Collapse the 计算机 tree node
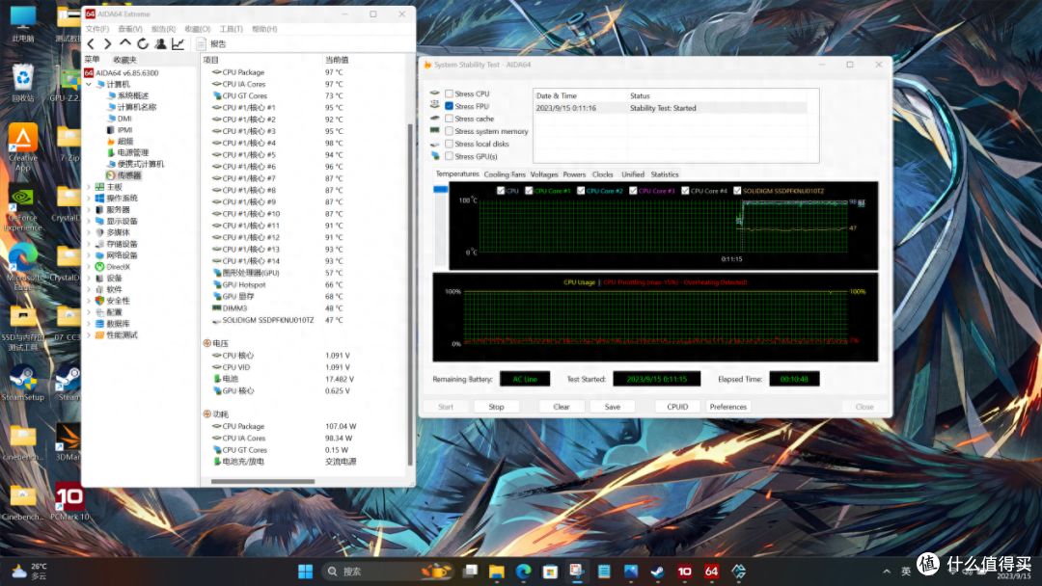1042x586 pixels. click(89, 84)
